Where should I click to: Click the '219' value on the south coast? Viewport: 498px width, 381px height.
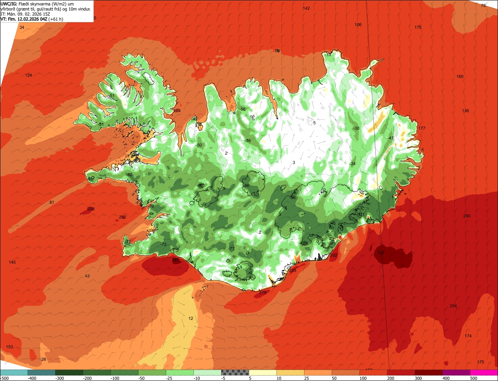tap(263, 293)
